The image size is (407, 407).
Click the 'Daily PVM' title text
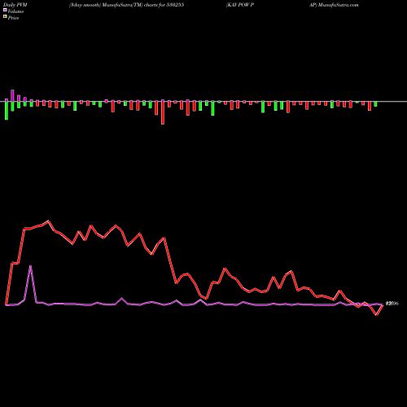pyautogui.click(x=15, y=5)
